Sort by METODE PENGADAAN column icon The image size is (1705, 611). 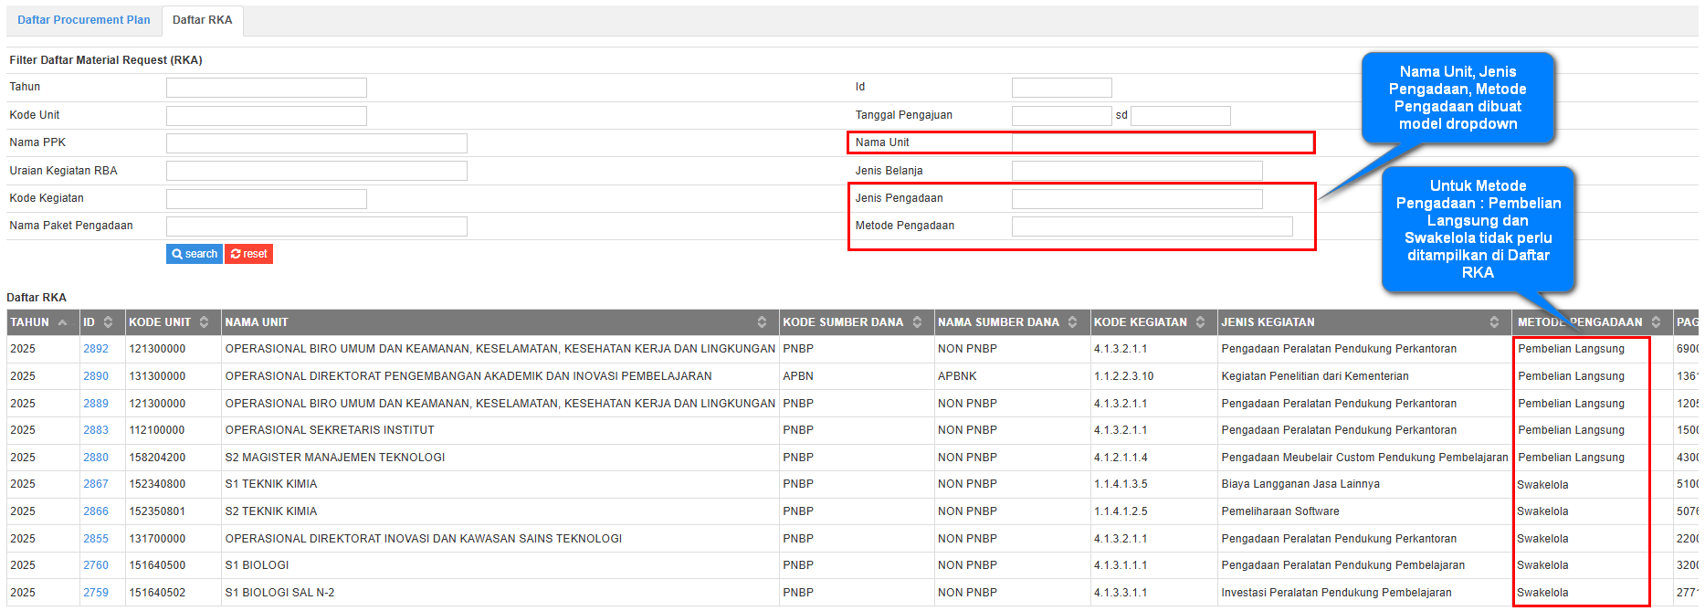(x=1656, y=322)
